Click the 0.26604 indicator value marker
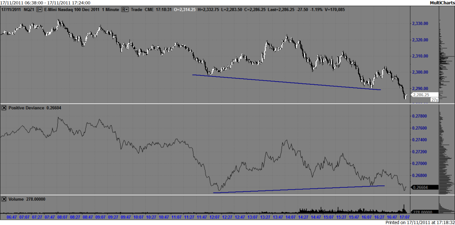This screenshot has height=225, width=455. [x=421, y=188]
